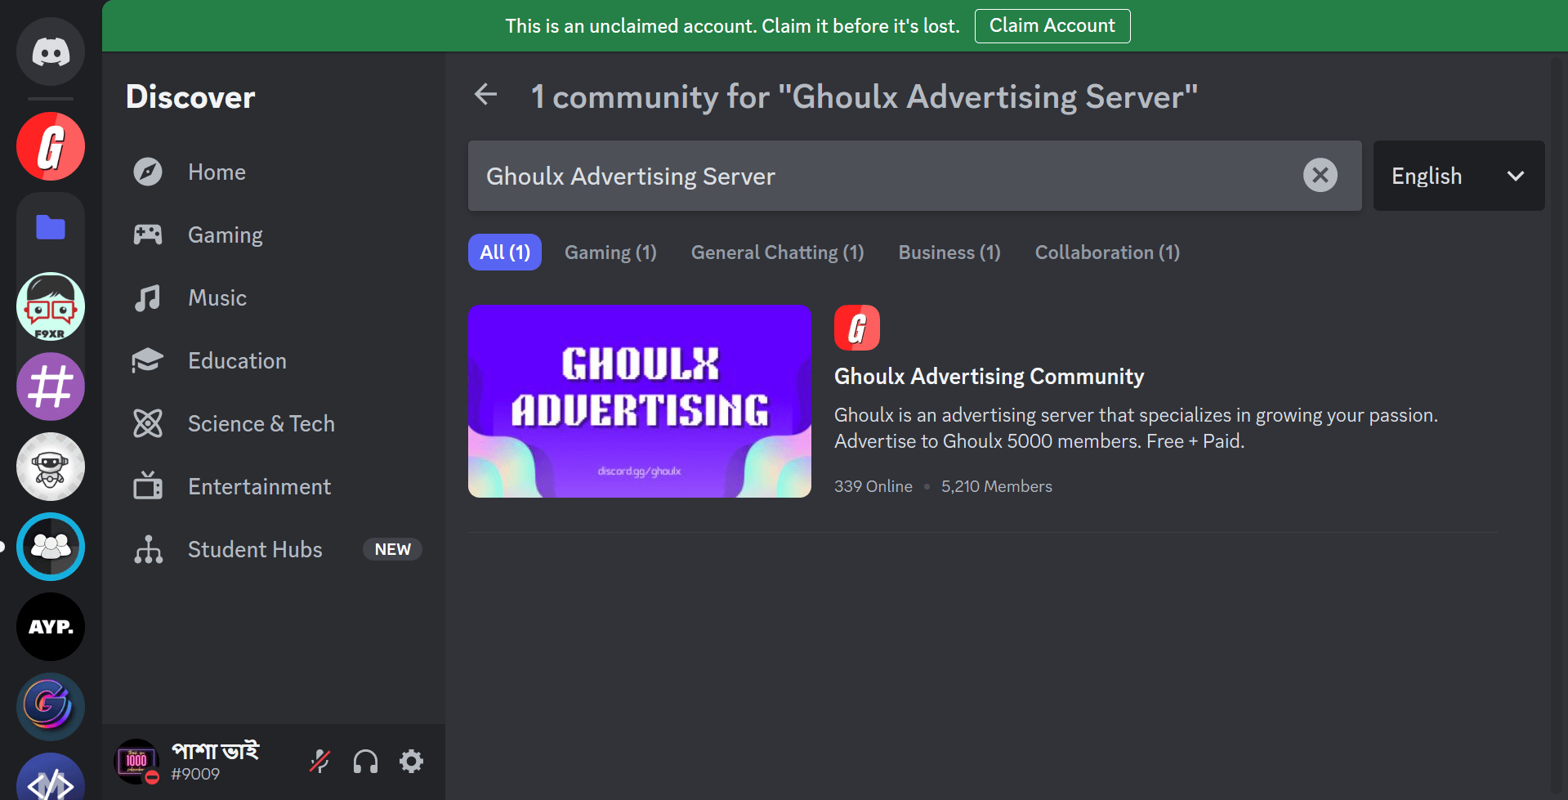Open the purple hashtag server icon
Image resolution: width=1568 pixels, height=800 pixels.
(51, 387)
